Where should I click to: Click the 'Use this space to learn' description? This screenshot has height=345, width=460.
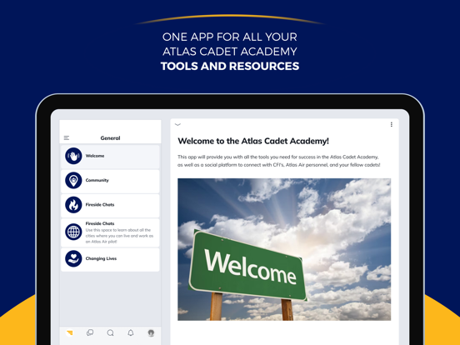pos(119,236)
